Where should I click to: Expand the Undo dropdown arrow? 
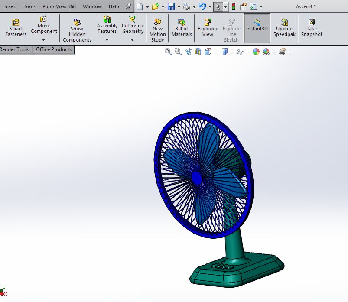click(x=210, y=7)
